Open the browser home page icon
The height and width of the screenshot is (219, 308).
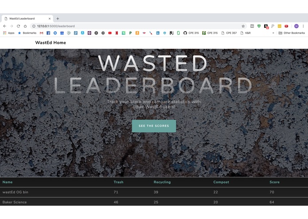tap(25, 26)
